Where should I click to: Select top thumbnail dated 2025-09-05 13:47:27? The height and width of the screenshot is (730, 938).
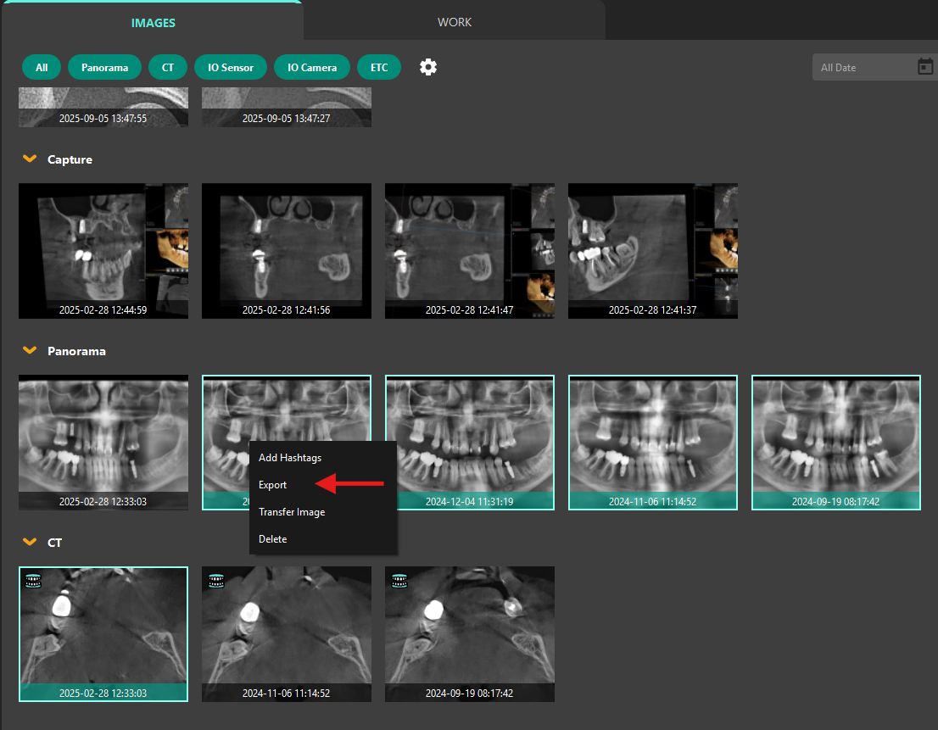pyautogui.click(x=287, y=107)
